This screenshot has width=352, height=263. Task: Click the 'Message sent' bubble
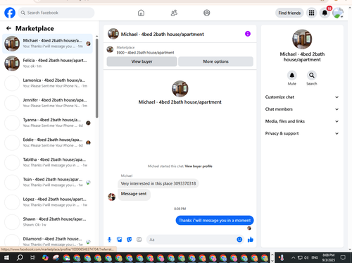[x=134, y=194]
